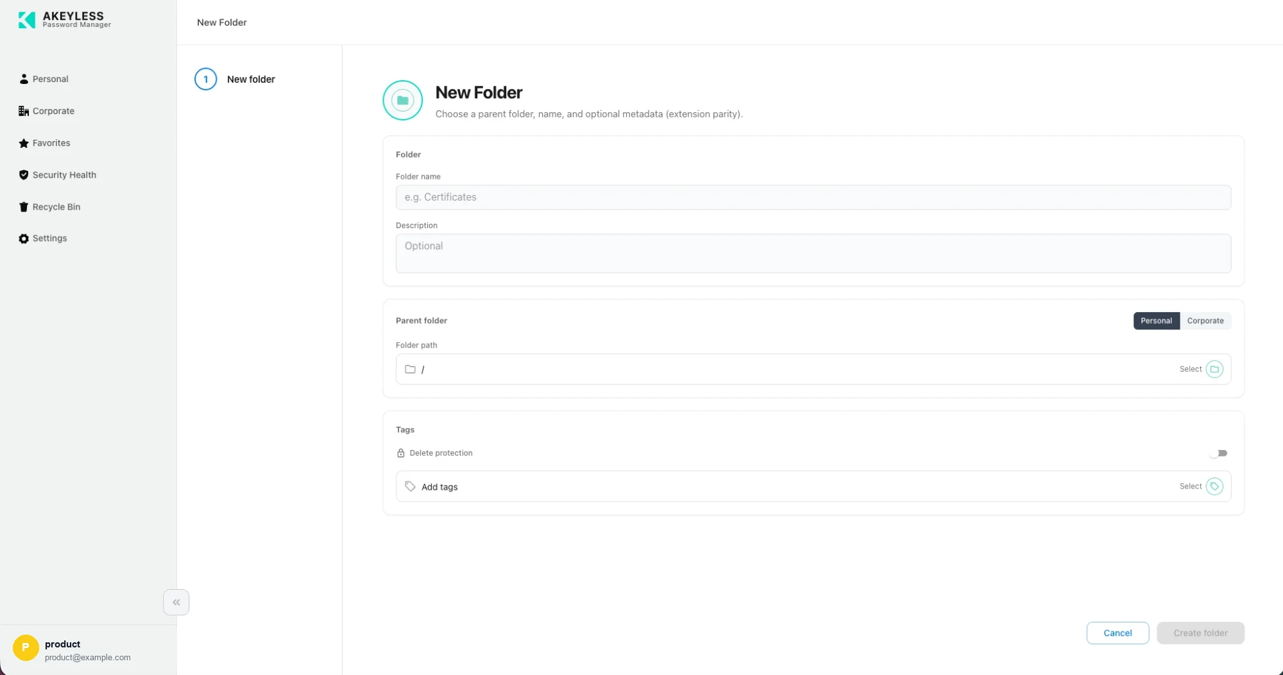Screen dimensions: 1283x675
Task: Focus the Description text area
Action: coord(813,254)
